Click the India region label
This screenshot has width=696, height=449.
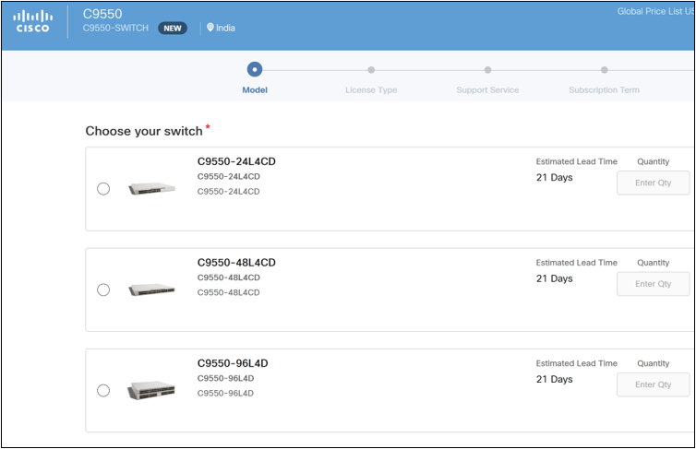coord(225,28)
